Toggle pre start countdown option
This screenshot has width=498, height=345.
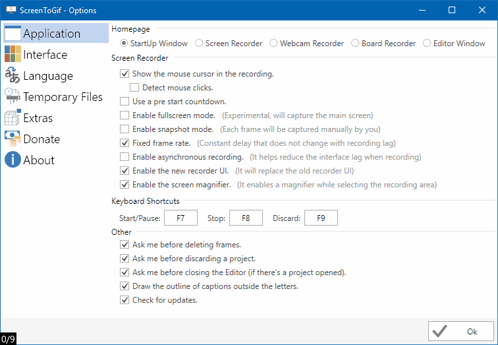click(124, 102)
